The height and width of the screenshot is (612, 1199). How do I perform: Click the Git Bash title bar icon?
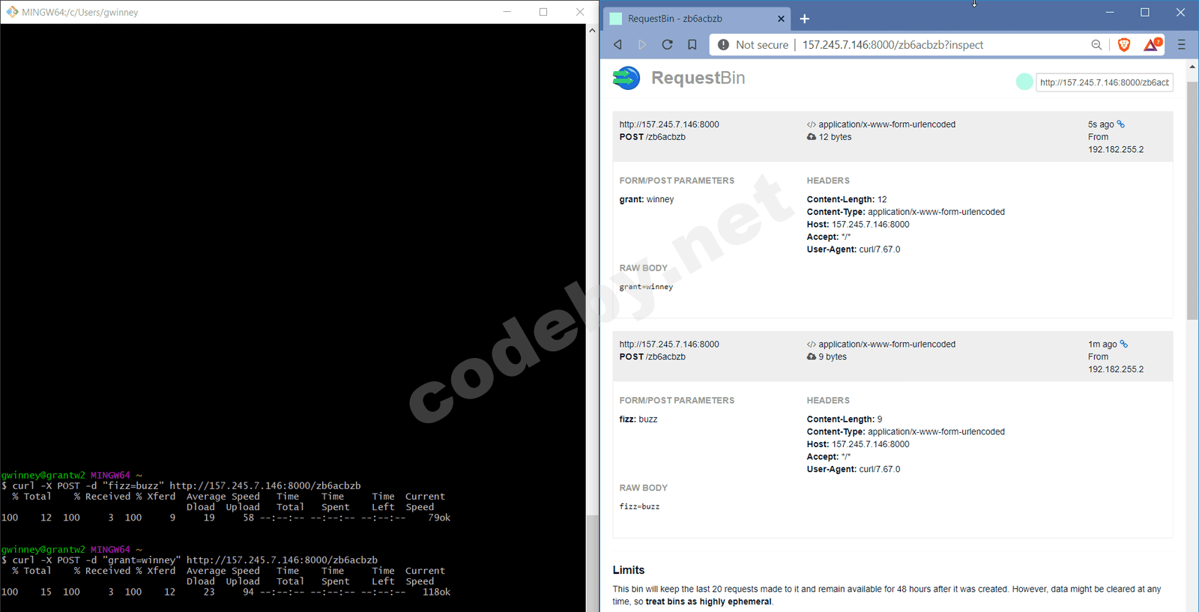pos(12,12)
